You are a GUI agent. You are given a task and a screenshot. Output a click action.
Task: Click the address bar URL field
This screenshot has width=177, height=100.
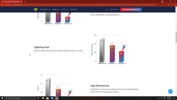(85, 5)
